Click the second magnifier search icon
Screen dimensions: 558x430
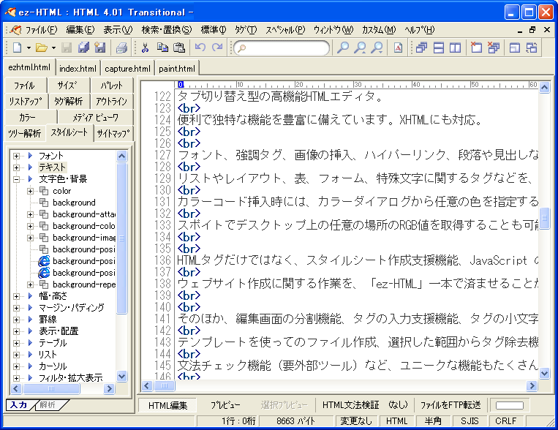point(360,48)
